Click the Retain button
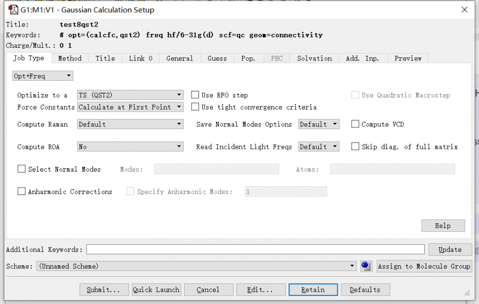 pos(313,290)
